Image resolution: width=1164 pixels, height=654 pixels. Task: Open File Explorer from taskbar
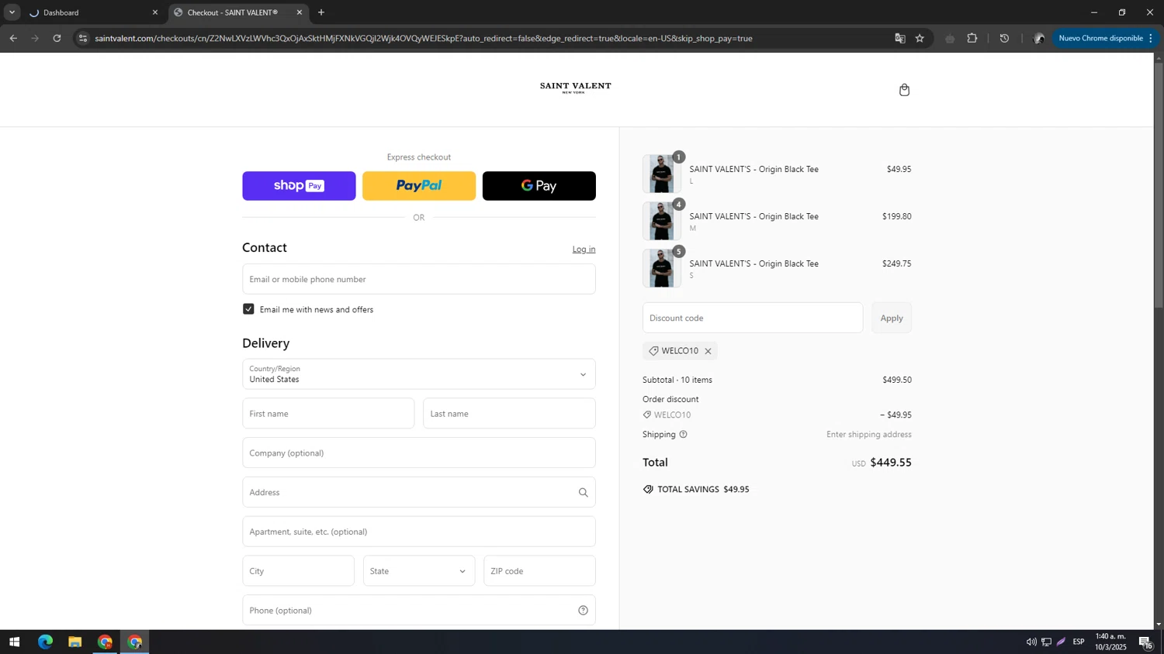(74, 642)
